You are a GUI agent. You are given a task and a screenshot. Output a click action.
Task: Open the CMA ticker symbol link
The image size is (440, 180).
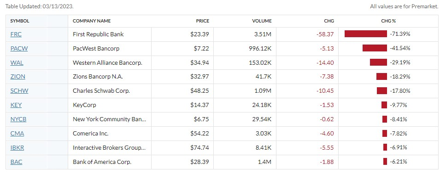17,134
